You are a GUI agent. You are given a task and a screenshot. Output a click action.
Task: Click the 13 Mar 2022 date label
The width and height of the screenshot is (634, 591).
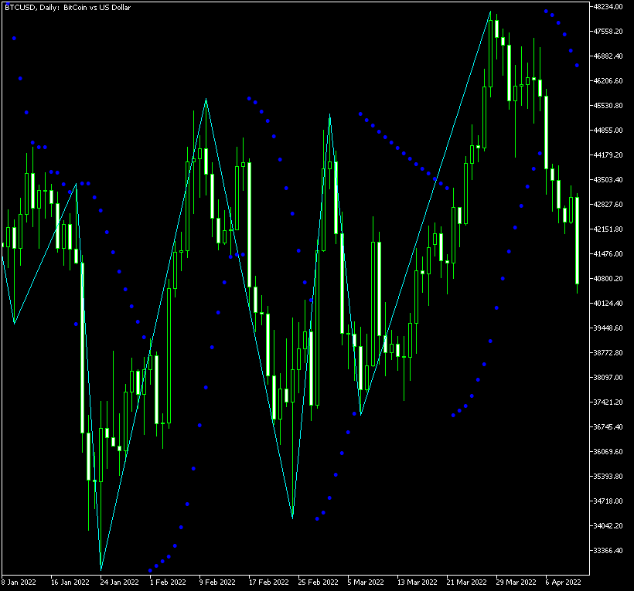418,582
